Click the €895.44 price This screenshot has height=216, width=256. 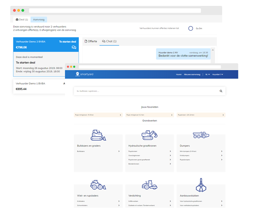(x=21, y=89)
